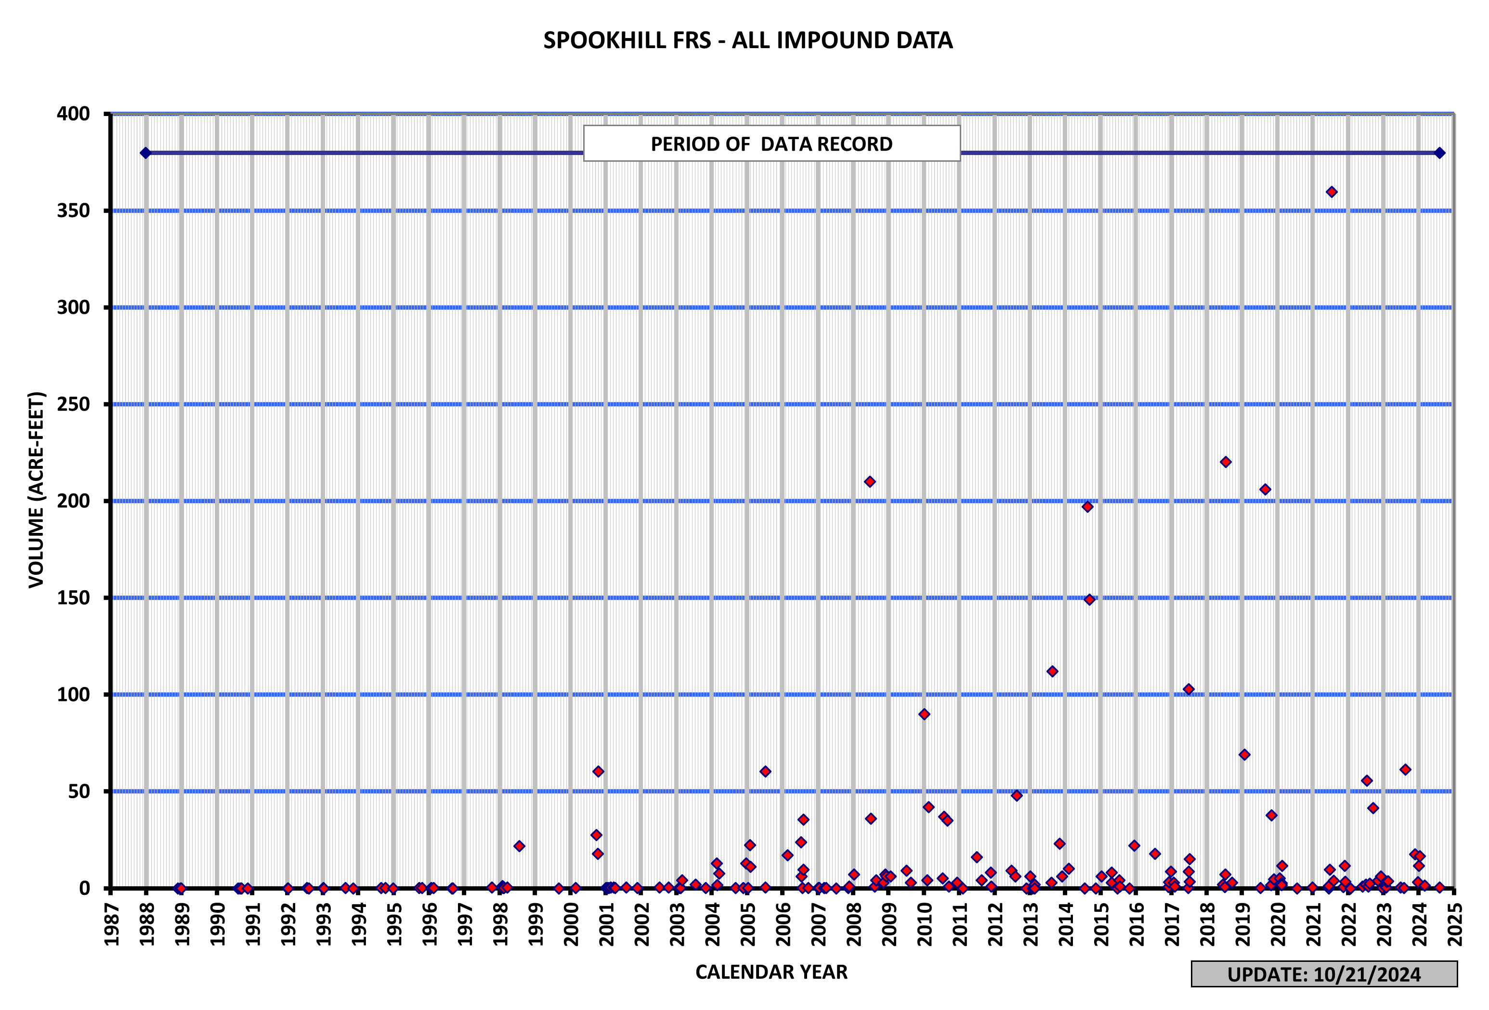The height and width of the screenshot is (1010, 1489).
Task: Click the 50 label on the volume axis
Action: click(x=79, y=791)
